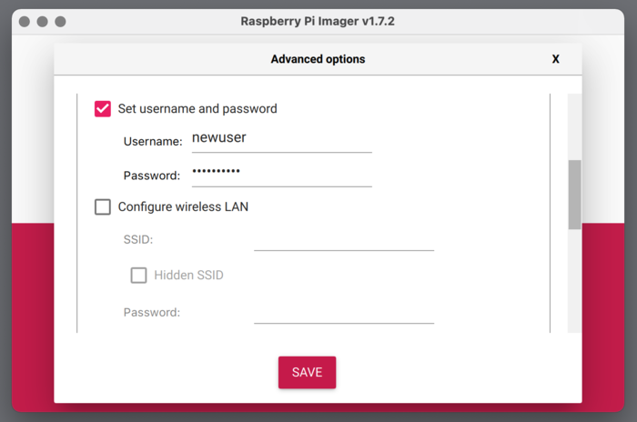Image resolution: width=637 pixels, height=422 pixels.
Task: Click the 'Advanced options' dialog title
Action: (318, 59)
